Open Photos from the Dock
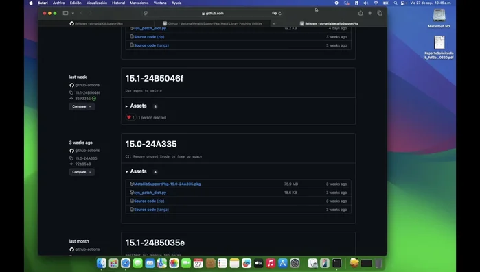This screenshot has height=272, width=480. [x=174, y=263]
